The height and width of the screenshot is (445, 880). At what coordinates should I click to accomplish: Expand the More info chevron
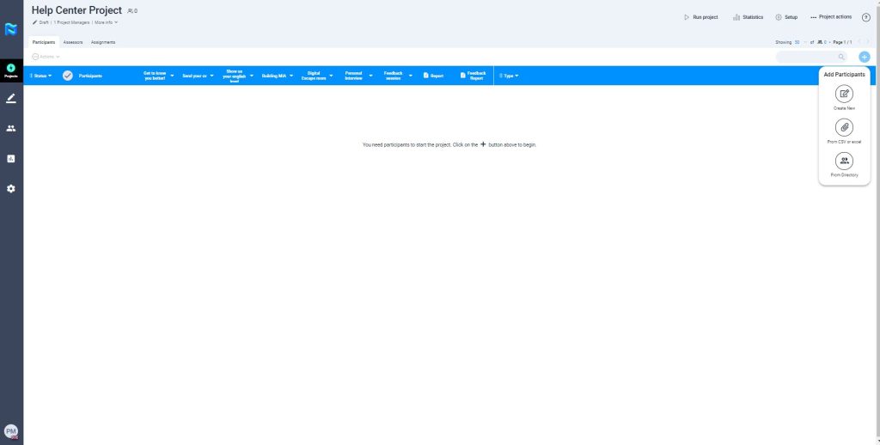tap(107, 22)
